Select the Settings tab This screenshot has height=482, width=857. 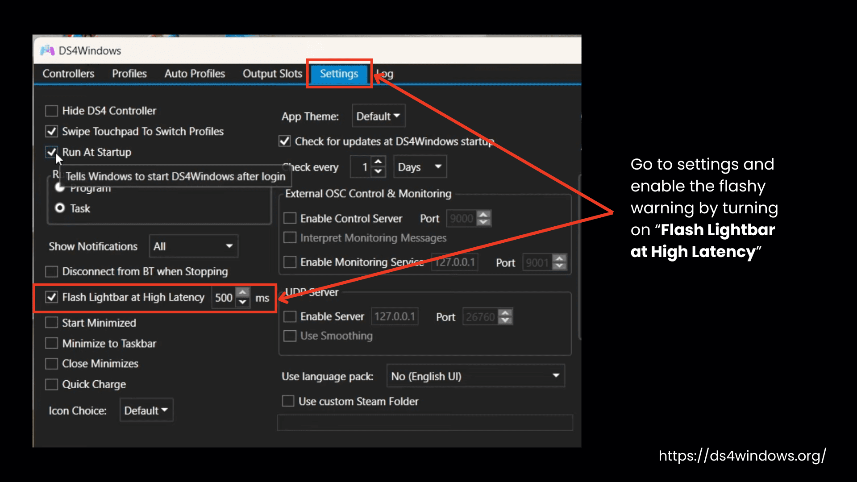pyautogui.click(x=339, y=74)
